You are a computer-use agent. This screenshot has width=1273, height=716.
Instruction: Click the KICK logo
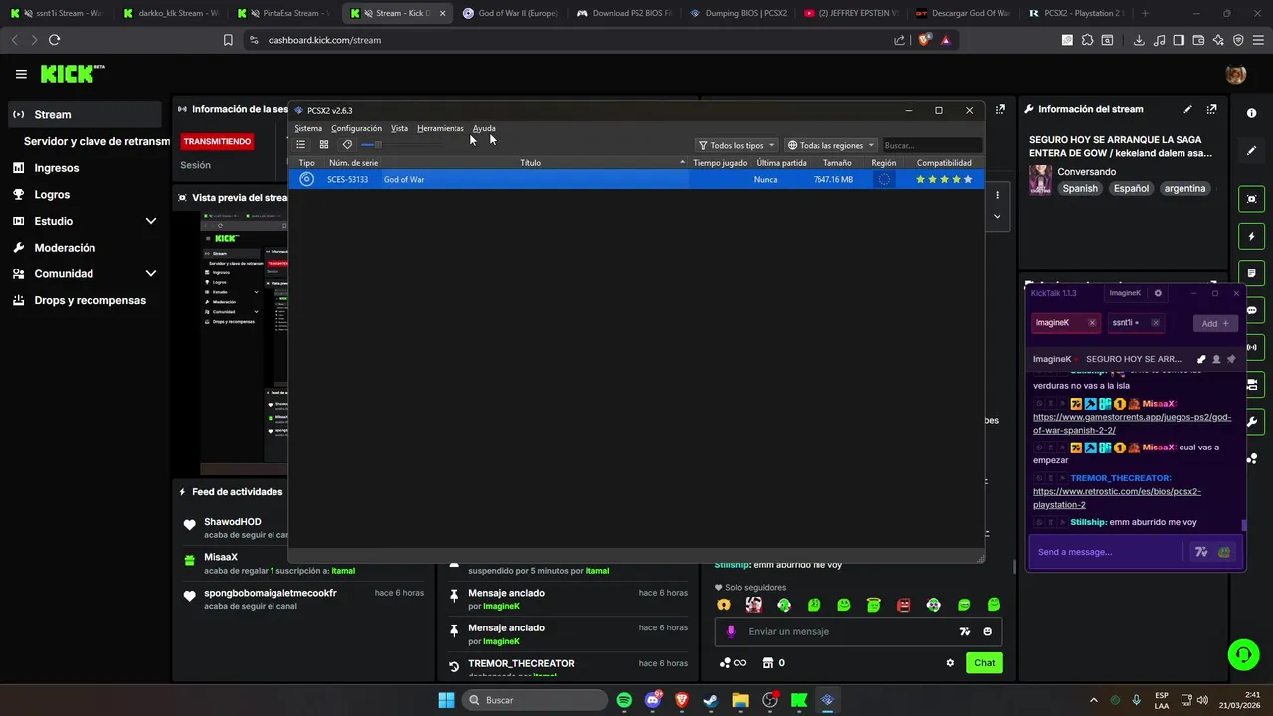click(72, 74)
